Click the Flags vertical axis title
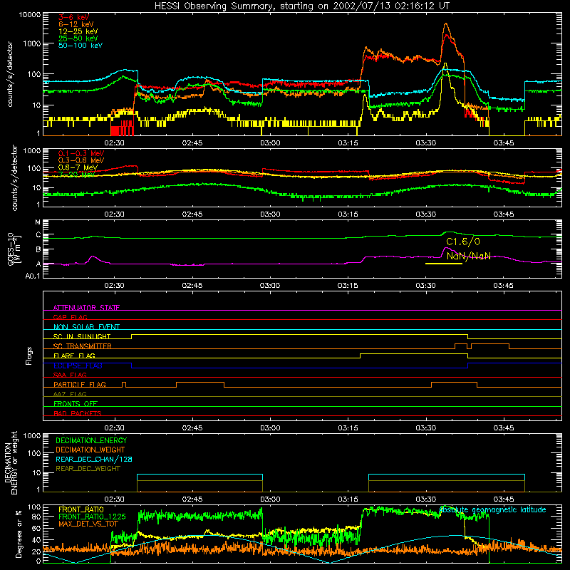The width and height of the screenshot is (570, 570). (x=29, y=356)
